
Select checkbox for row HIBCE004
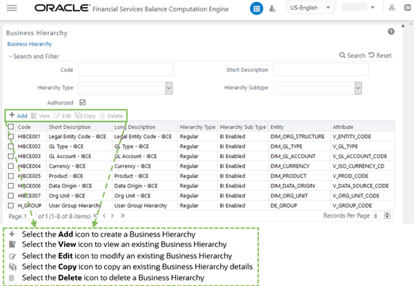pyautogui.click(x=11, y=166)
